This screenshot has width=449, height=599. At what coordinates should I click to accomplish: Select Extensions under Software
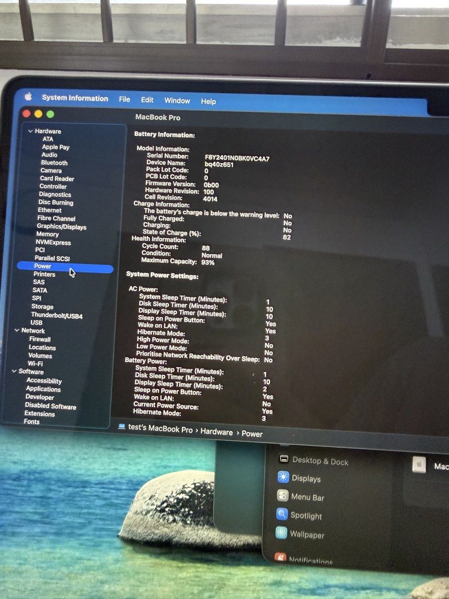click(39, 414)
